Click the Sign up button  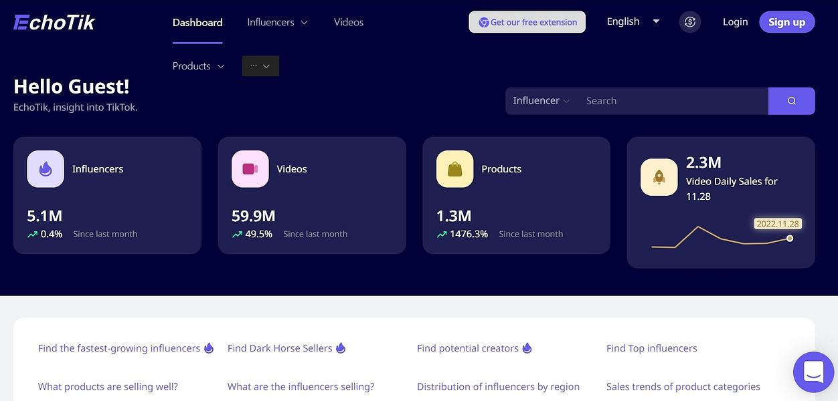click(787, 22)
